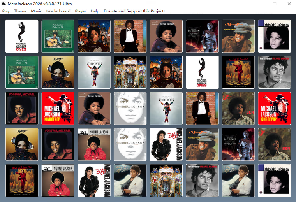Image resolution: width=296 pixels, height=202 pixels.
Task: Click Donate and Support this Project!
Action: point(134,11)
